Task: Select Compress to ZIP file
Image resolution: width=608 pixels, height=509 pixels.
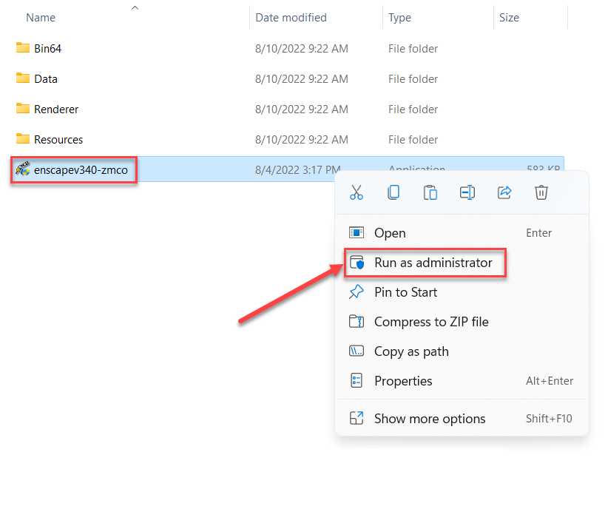Action: point(431,322)
